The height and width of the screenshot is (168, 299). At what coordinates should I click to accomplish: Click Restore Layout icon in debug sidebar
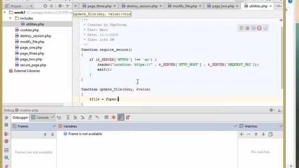pyautogui.click(x=6, y=150)
